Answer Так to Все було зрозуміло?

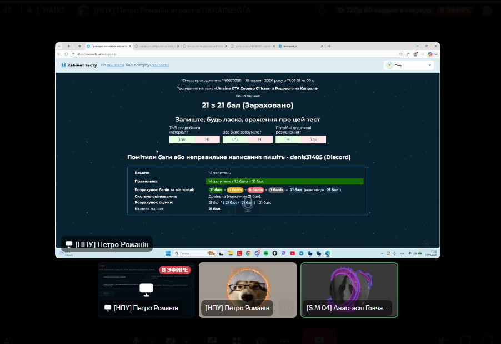pyautogui.click(x=235, y=140)
